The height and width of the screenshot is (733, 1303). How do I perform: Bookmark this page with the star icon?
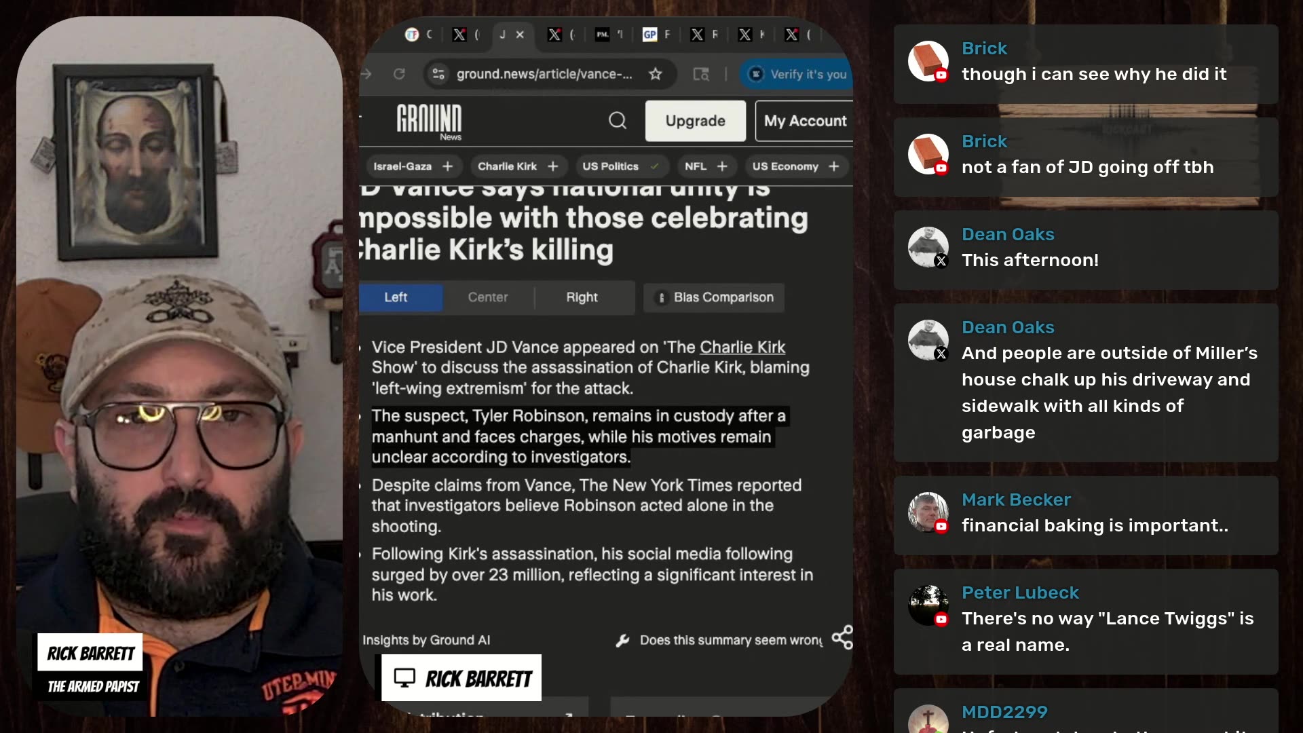(655, 74)
